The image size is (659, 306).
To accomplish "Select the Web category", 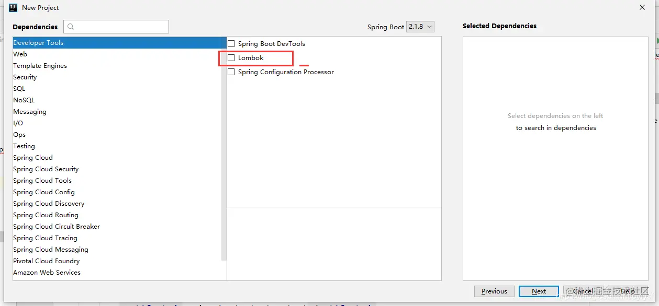I will (119, 54).
